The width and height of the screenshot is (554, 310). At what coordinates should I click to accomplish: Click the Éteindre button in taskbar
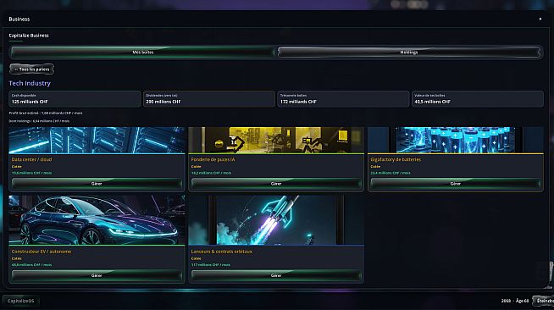[x=544, y=301]
